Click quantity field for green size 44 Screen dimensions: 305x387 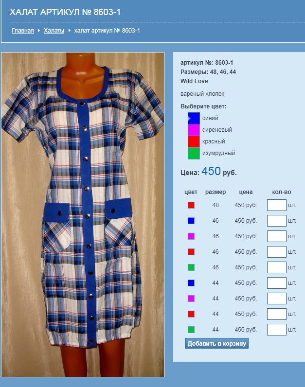pos(277,330)
